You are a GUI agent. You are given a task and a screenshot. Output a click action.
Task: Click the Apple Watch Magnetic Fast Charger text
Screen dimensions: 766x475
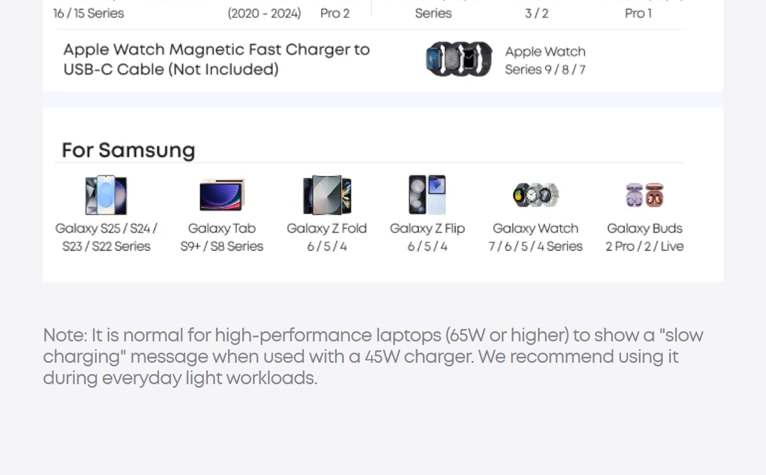216,59
